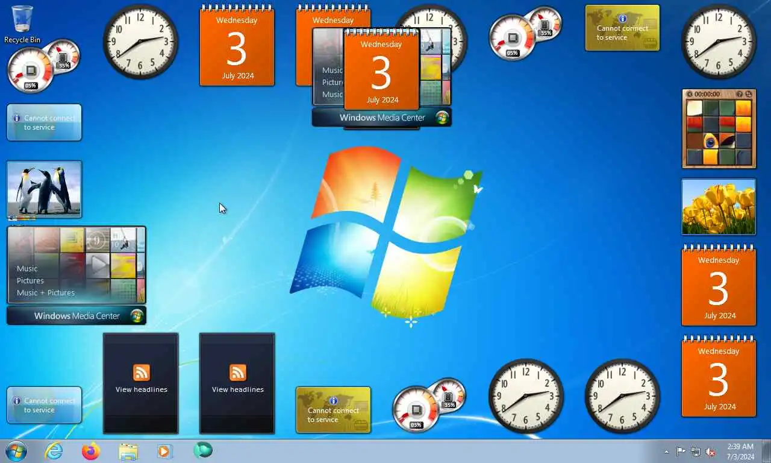771x463 pixels.
Task: Select the bottom clock next to the corner calendar
Action: coord(622,396)
